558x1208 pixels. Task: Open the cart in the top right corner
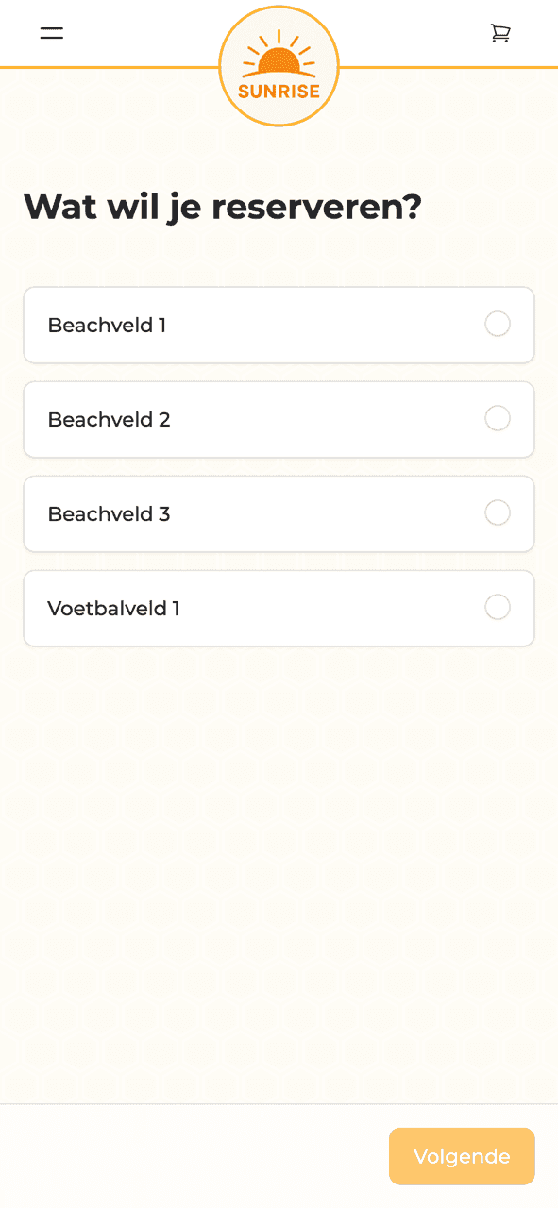(x=500, y=33)
